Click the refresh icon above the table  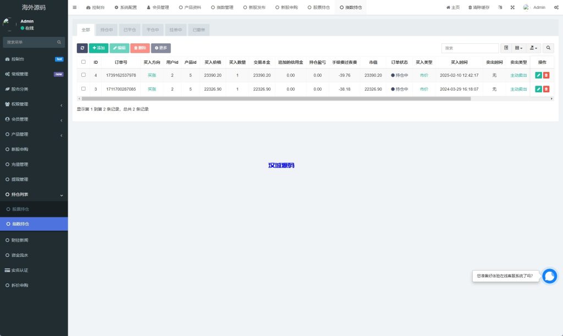coord(82,48)
